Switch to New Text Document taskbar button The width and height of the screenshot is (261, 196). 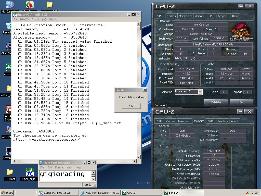100,193
